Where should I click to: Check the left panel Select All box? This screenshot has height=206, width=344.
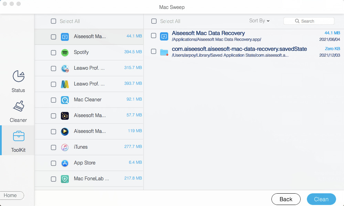[x=54, y=21]
